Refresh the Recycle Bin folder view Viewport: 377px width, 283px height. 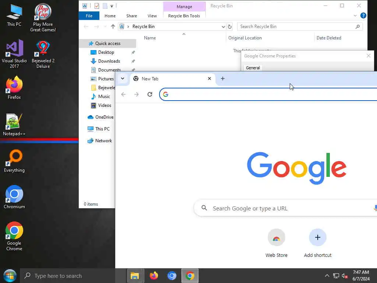pyautogui.click(x=230, y=27)
